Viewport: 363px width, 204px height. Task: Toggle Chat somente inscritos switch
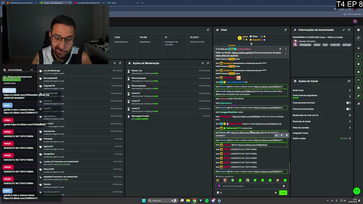tap(348, 103)
